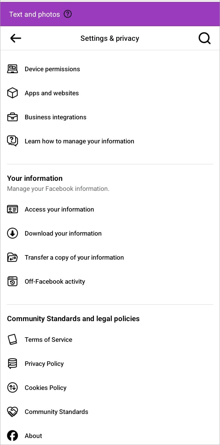Open the search magnifier icon
Screen dimensions: 220x445
coord(204,38)
